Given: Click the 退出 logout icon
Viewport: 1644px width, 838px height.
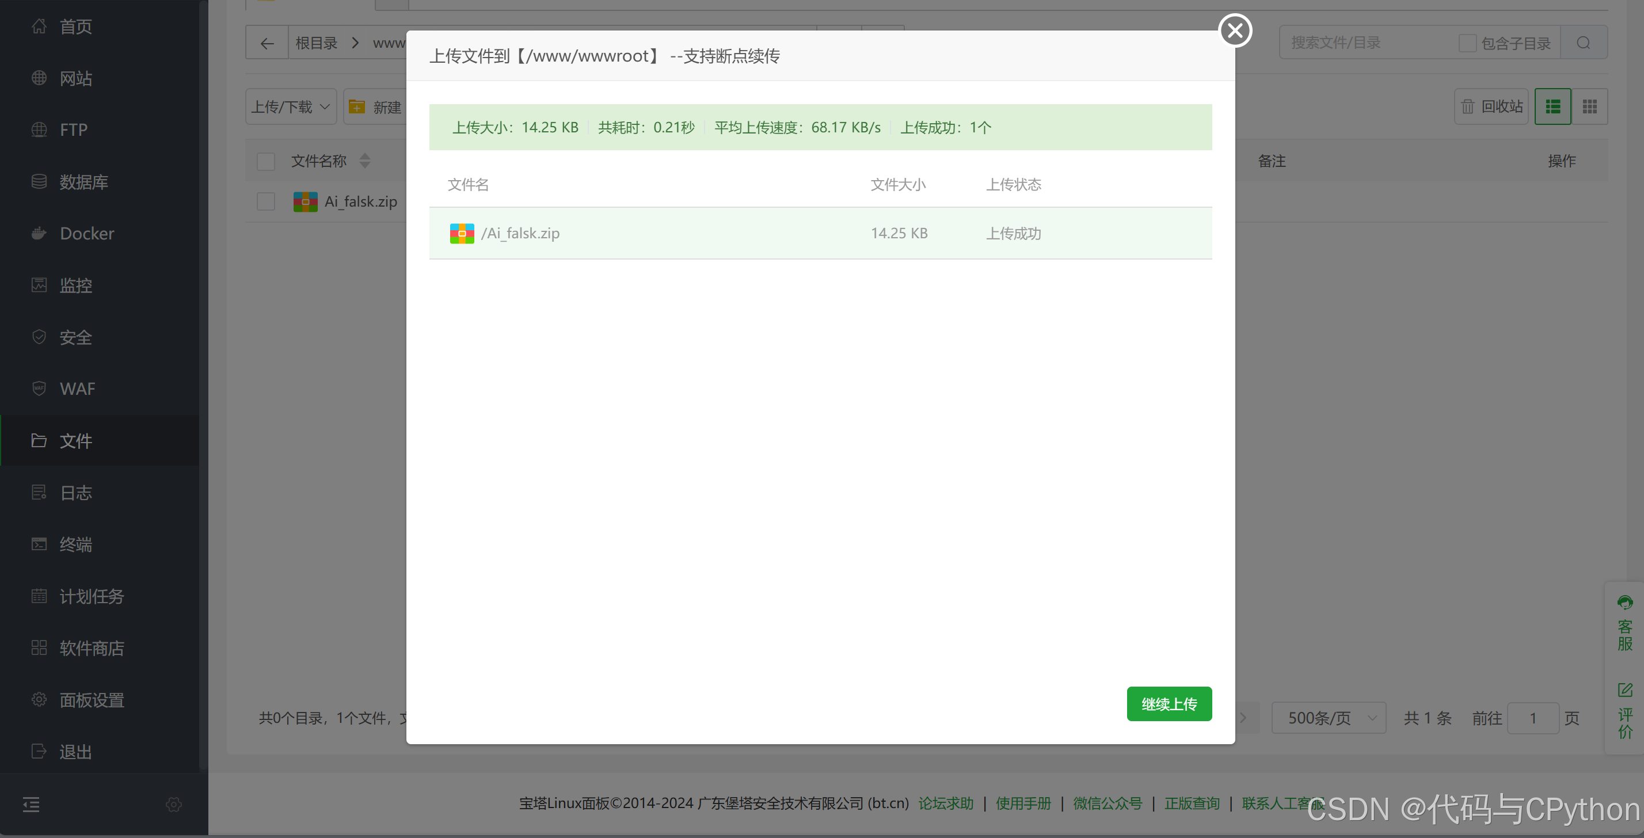Looking at the screenshot, I should pos(39,751).
